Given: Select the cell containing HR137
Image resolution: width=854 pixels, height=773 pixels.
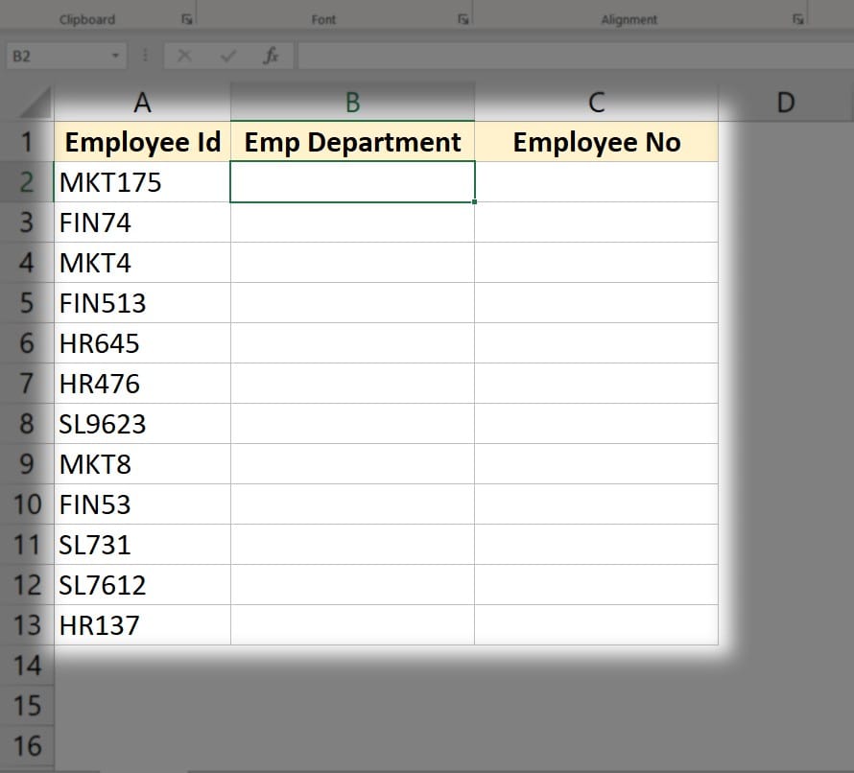Looking at the screenshot, I should point(143,625).
